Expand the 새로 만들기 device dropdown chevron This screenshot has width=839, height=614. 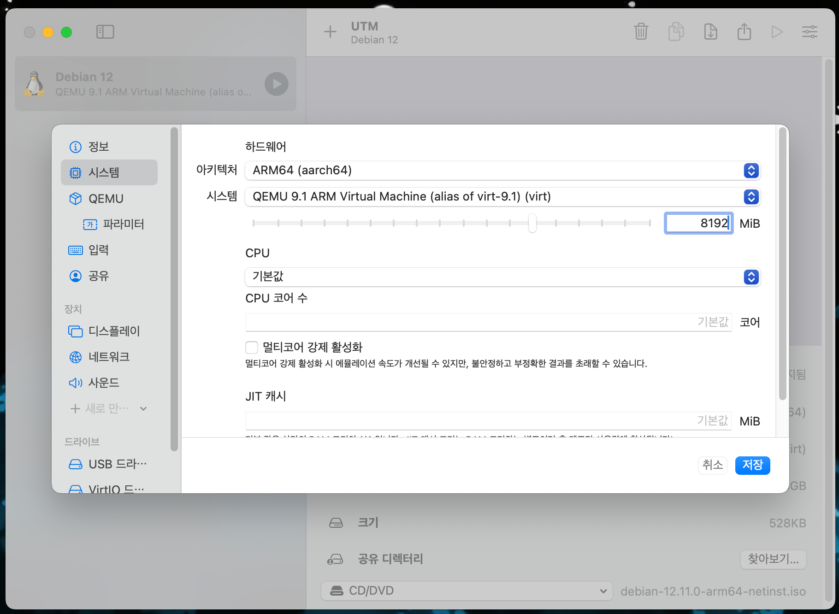(143, 408)
